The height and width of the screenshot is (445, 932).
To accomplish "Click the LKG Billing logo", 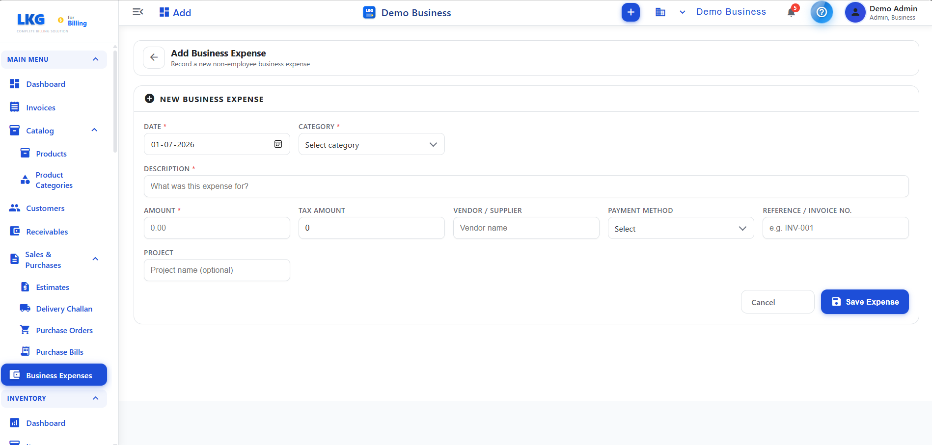I will pyautogui.click(x=52, y=22).
